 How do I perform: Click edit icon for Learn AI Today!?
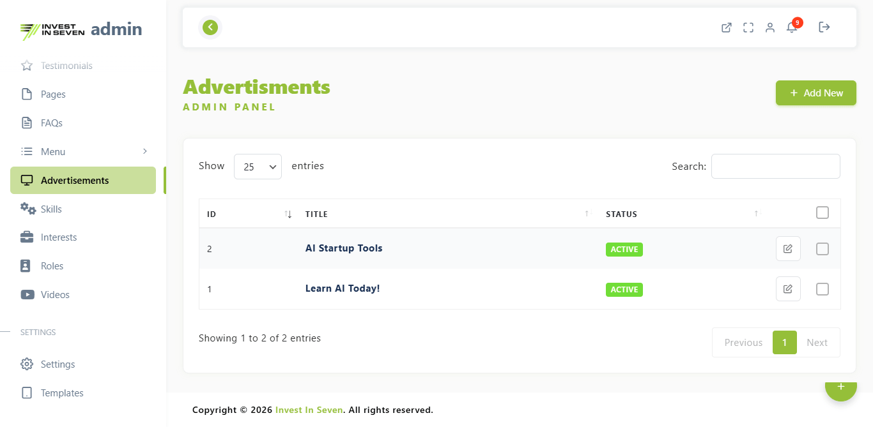787,289
